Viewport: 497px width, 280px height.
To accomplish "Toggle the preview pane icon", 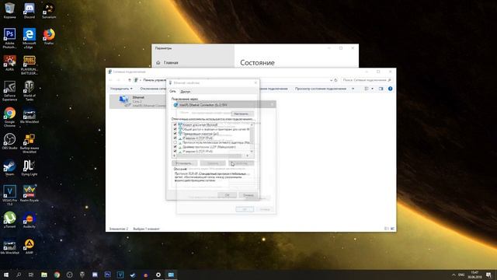I will [x=381, y=89].
